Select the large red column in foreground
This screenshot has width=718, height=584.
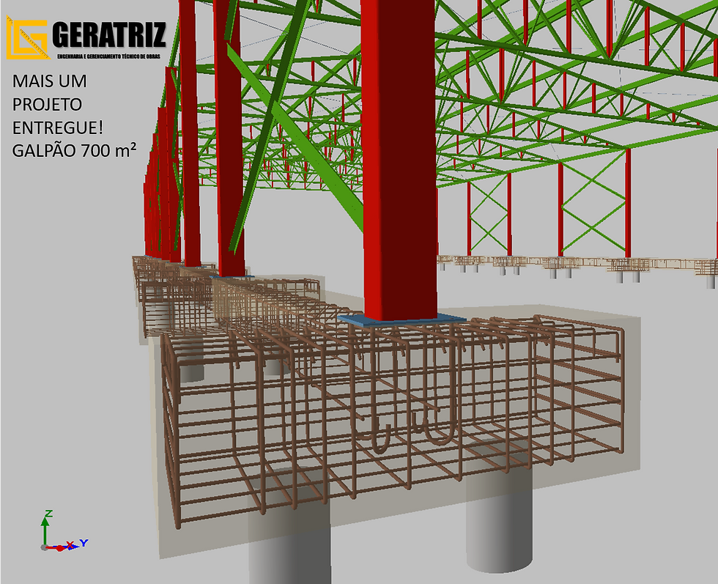pyautogui.click(x=399, y=160)
